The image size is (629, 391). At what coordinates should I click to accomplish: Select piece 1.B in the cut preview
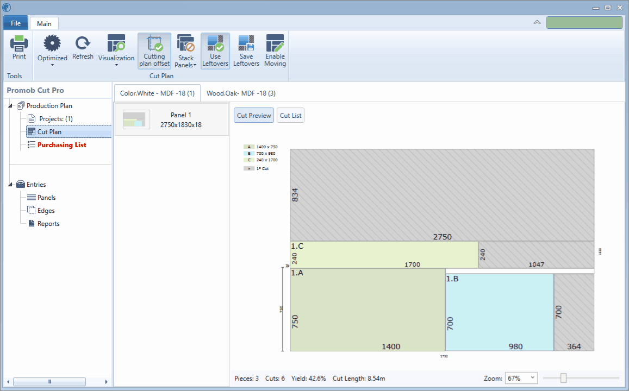click(x=500, y=312)
